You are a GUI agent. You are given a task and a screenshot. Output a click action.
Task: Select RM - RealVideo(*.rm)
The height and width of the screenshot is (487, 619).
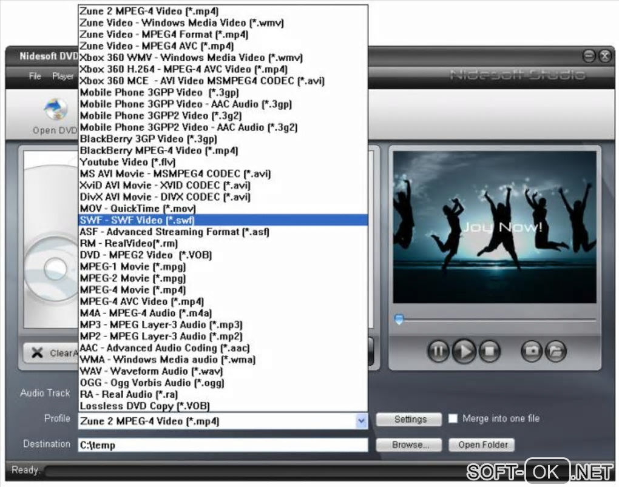223,243
